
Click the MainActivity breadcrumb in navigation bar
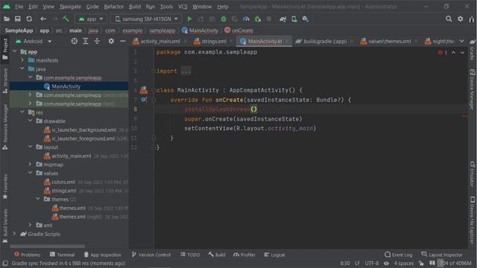(200, 31)
